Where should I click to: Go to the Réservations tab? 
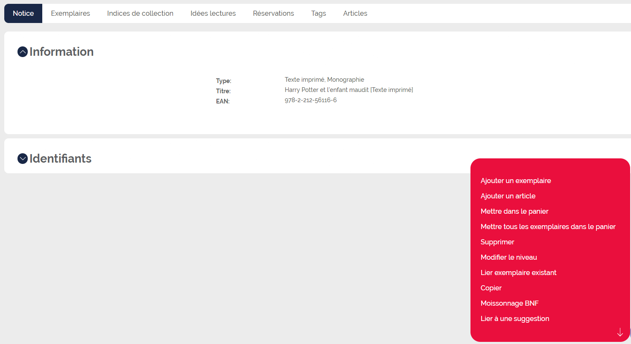pos(273,13)
